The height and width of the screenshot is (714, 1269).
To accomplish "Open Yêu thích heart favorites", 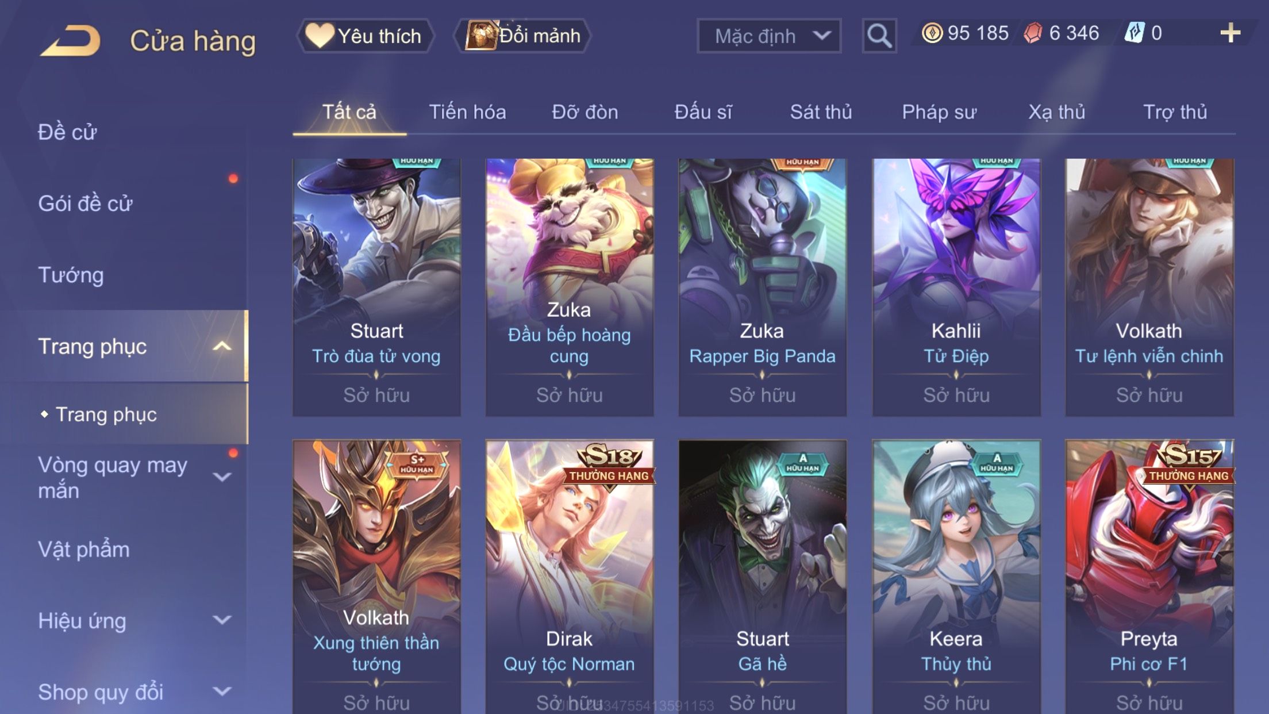I will click(364, 36).
